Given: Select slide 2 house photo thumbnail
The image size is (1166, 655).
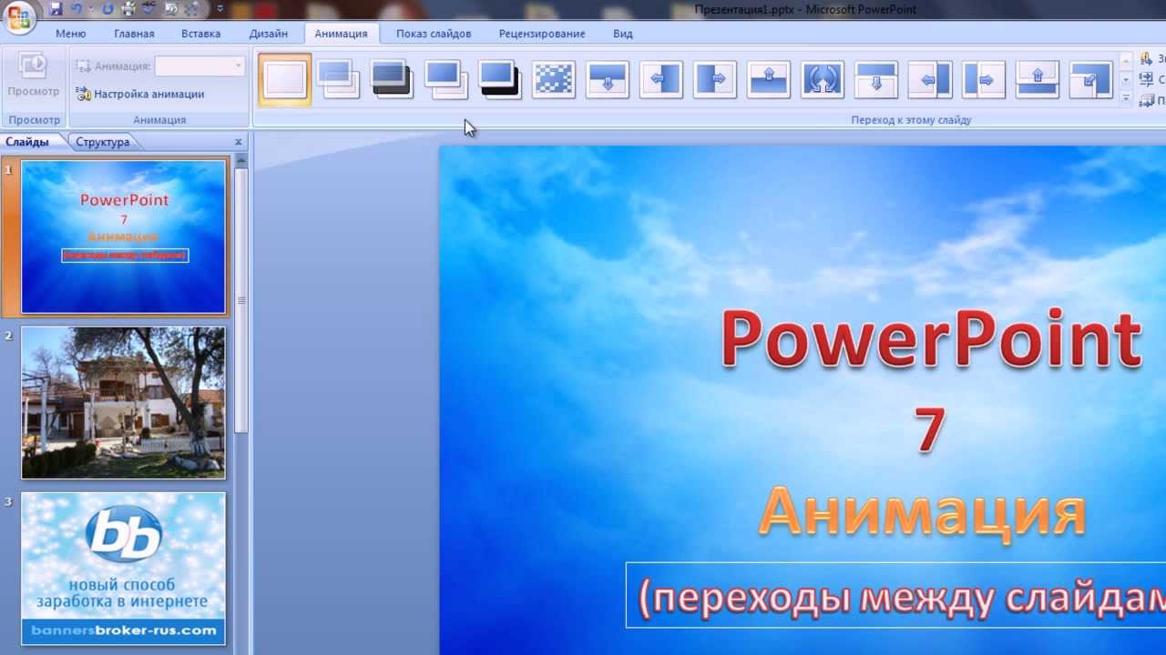Looking at the screenshot, I should coord(124,403).
